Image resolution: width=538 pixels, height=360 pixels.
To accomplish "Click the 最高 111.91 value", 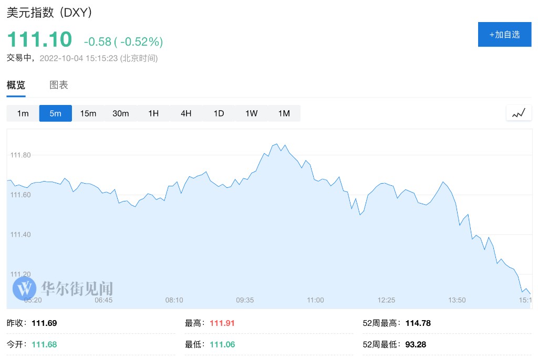I will (222, 323).
